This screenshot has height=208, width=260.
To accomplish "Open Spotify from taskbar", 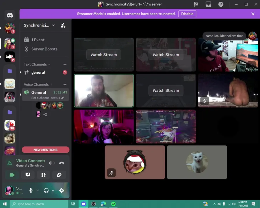I will point(113,204).
